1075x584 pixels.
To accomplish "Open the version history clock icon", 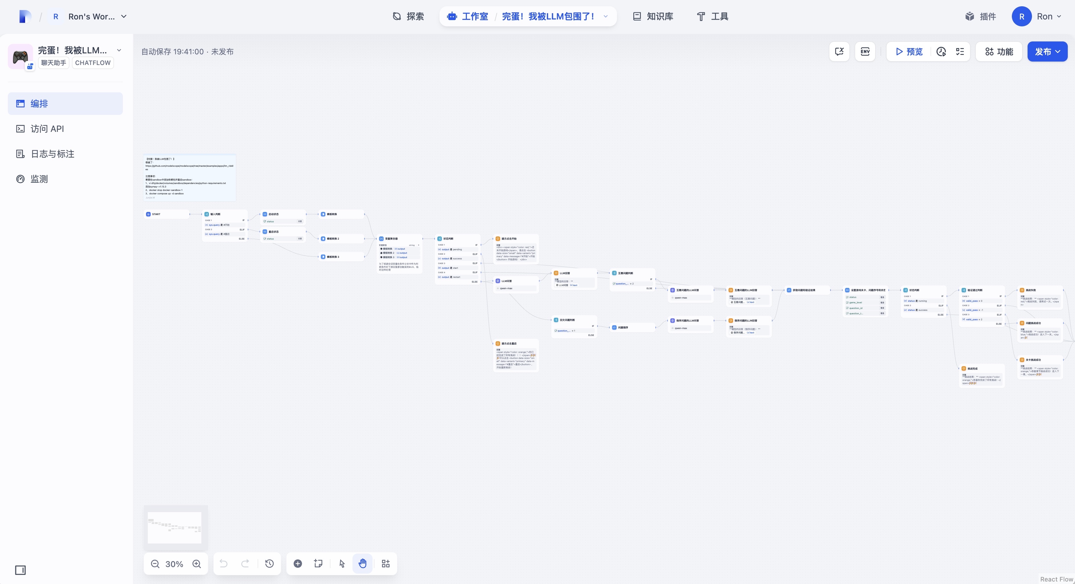I will pyautogui.click(x=270, y=564).
